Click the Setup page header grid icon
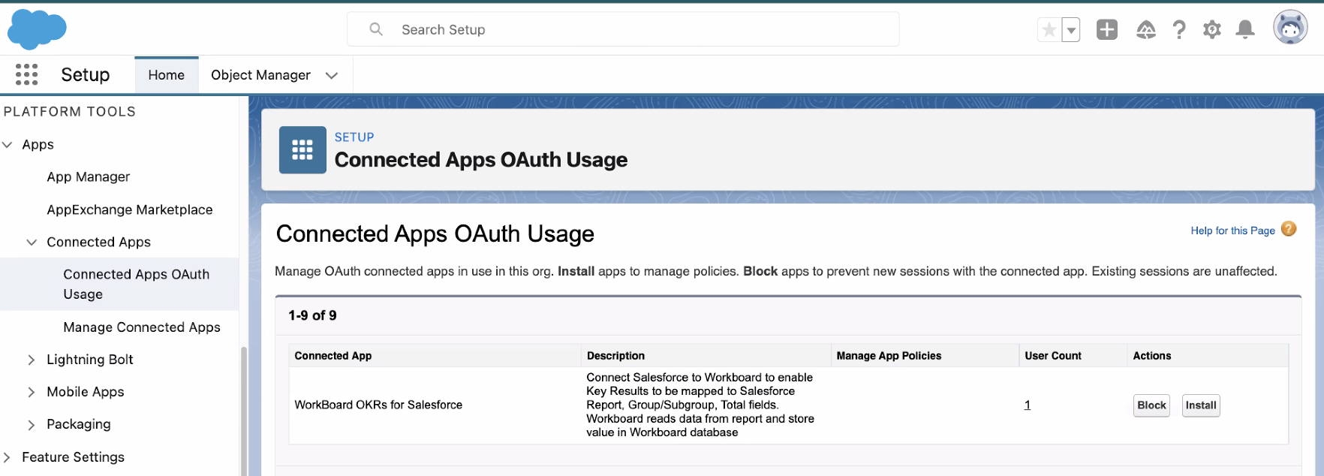 click(x=302, y=149)
